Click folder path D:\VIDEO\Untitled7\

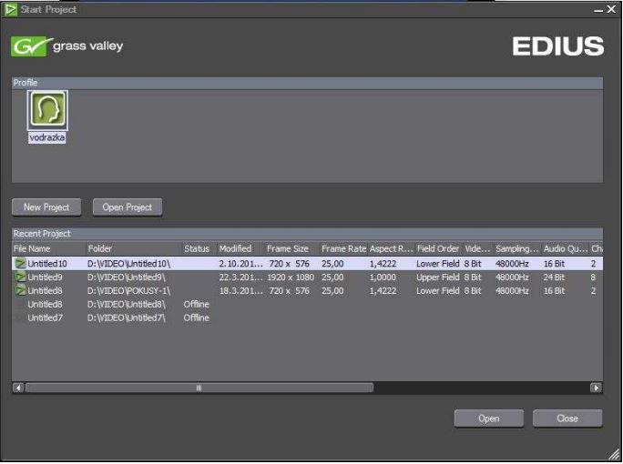(127, 318)
